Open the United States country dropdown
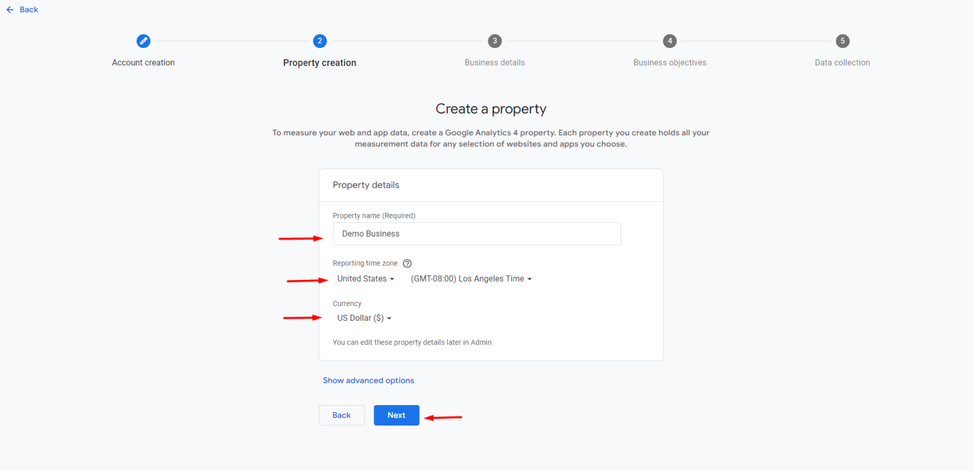 (x=365, y=279)
